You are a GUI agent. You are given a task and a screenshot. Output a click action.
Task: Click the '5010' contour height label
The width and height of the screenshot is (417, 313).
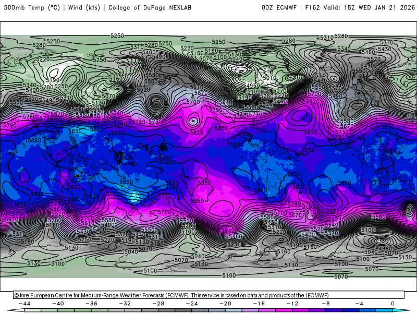click(269, 78)
